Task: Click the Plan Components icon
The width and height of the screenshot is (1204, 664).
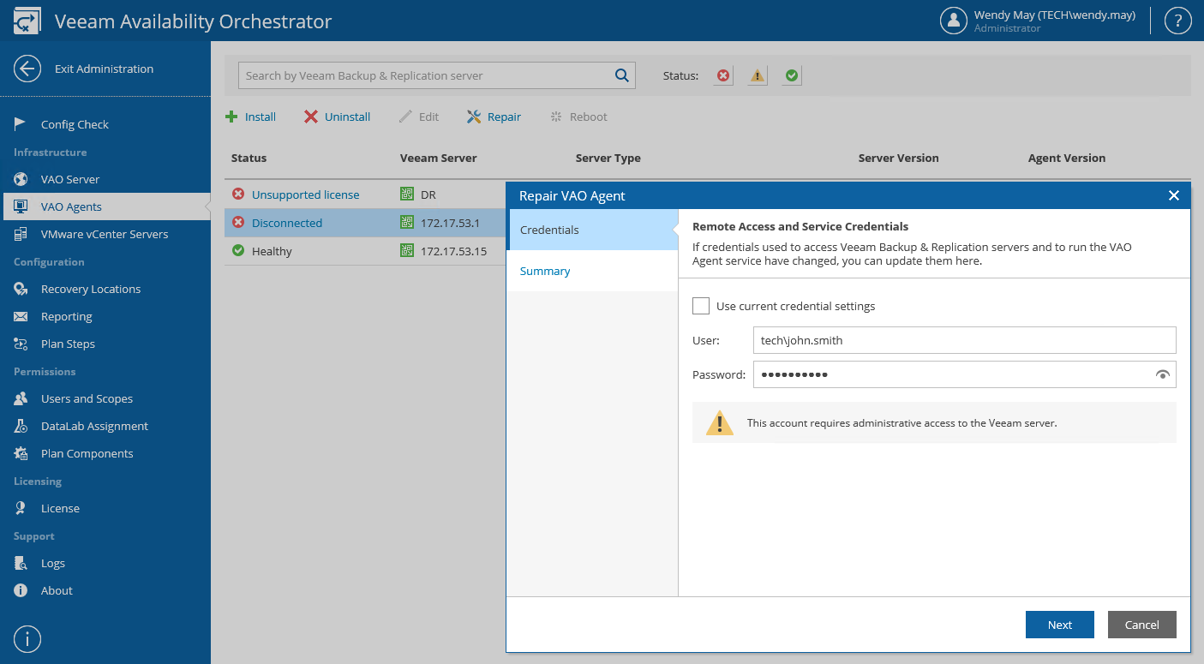Action: pos(21,453)
